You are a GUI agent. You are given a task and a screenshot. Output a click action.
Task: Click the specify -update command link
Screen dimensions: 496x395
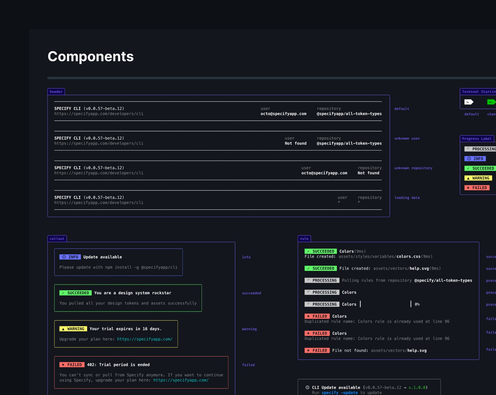point(340,393)
